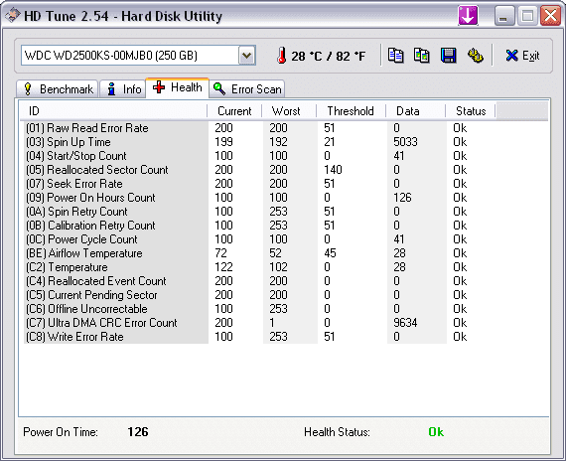Click the ID column header
This screenshot has width=566, height=461.
(113, 111)
